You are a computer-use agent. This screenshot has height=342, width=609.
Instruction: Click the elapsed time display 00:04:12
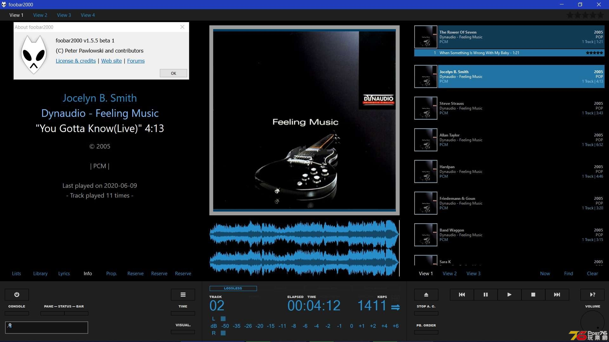tap(314, 306)
